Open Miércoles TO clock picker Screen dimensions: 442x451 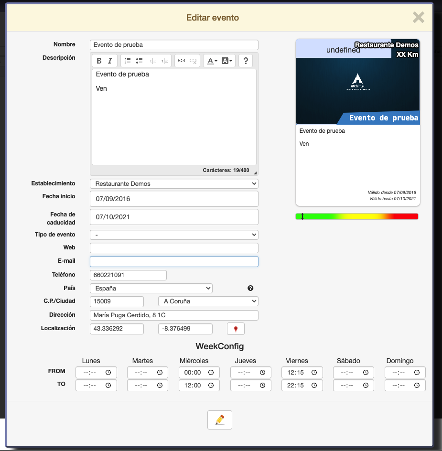(x=211, y=386)
